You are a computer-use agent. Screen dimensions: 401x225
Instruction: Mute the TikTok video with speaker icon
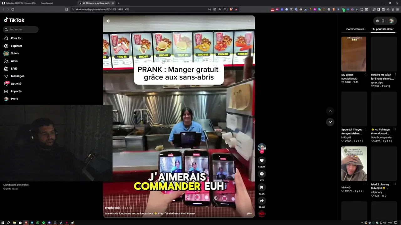pyautogui.click(x=108, y=21)
